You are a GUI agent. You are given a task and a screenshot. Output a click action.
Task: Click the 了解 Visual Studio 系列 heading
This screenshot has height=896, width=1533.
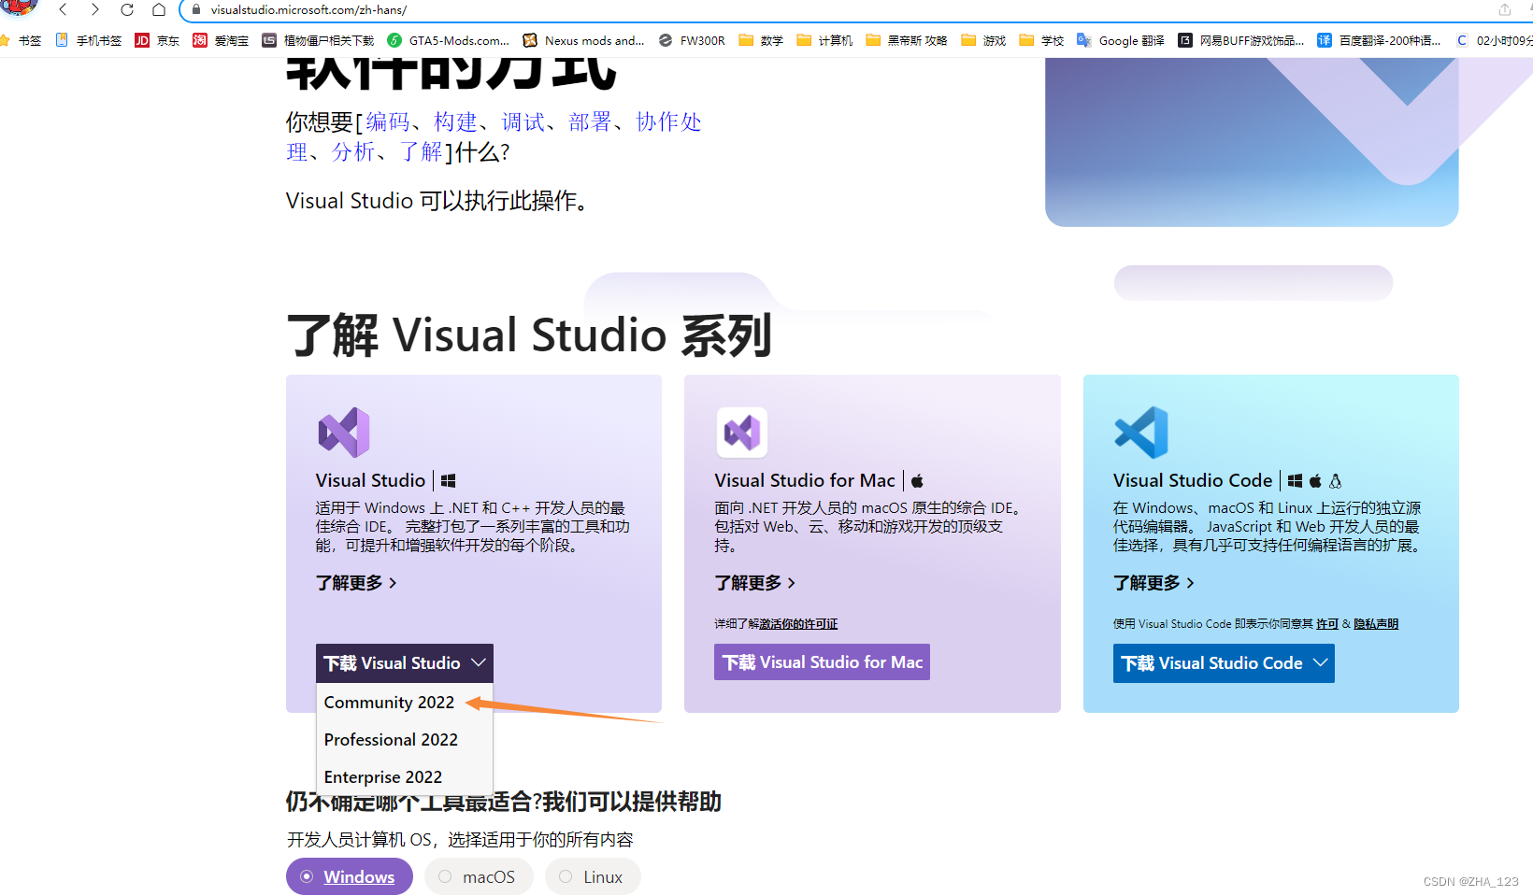[529, 335]
